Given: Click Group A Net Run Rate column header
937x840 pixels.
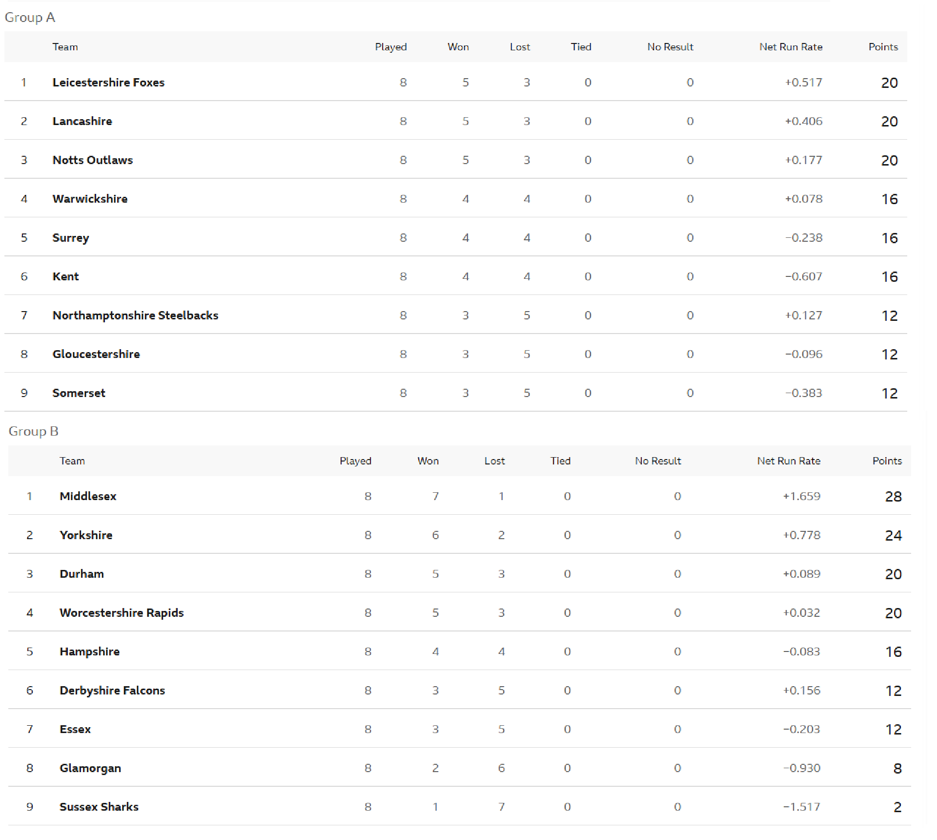Looking at the screenshot, I should (x=791, y=47).
